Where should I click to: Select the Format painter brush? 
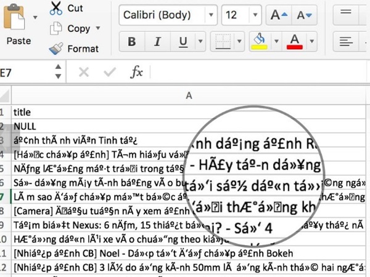pyautogui.click(x=56, y=48)
